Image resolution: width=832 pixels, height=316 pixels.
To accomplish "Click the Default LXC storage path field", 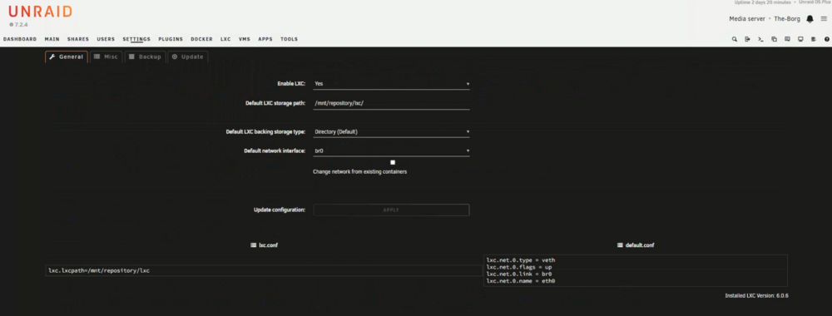I will tap(392, 103).
